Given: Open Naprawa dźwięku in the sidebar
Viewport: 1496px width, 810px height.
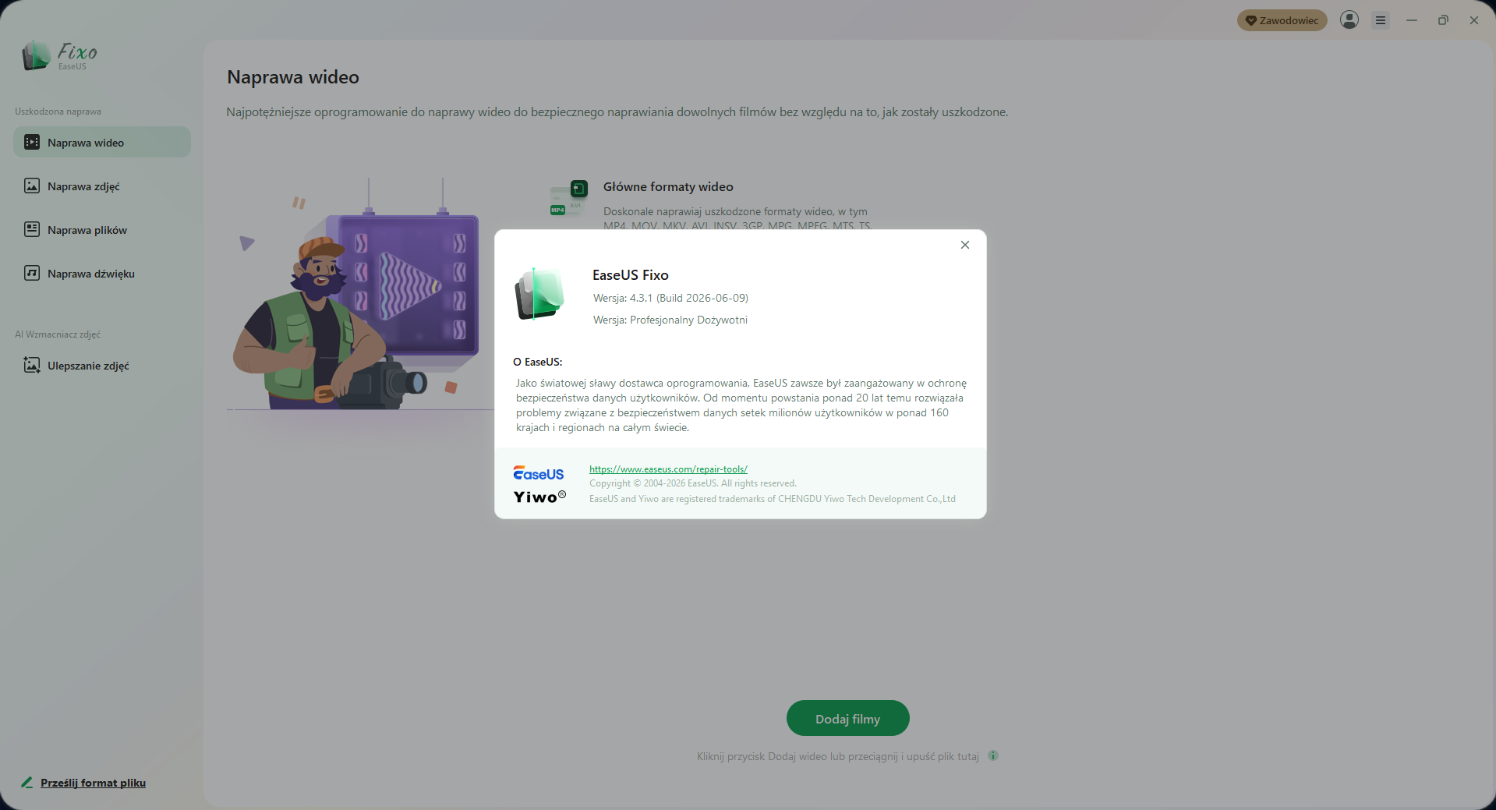Looking at the screenshot, I should (102, 274).
